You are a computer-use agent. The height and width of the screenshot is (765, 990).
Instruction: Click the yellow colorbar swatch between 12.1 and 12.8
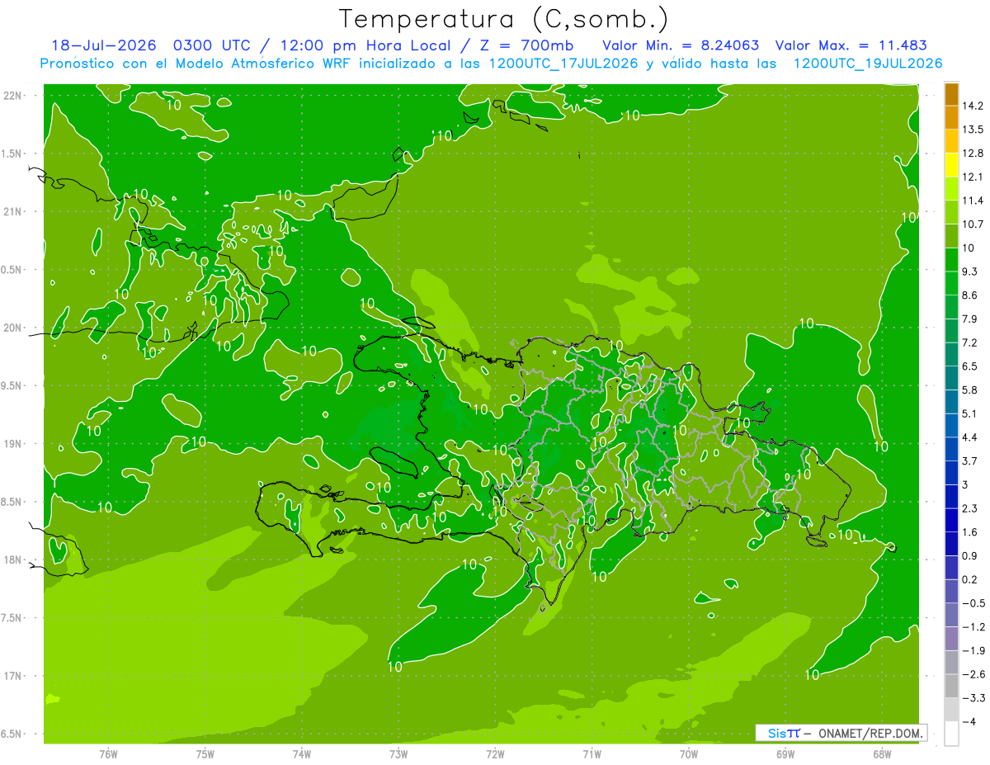coord(951,165)
